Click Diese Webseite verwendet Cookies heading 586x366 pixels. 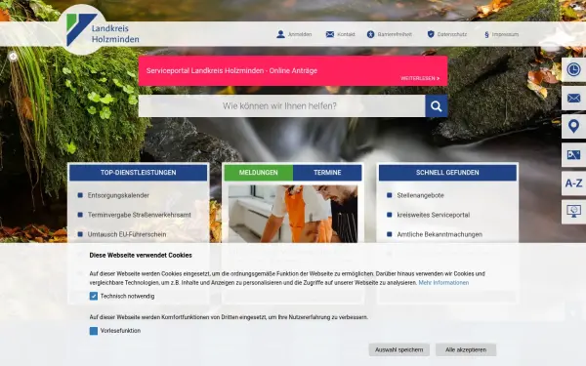[x=141, y=256]
